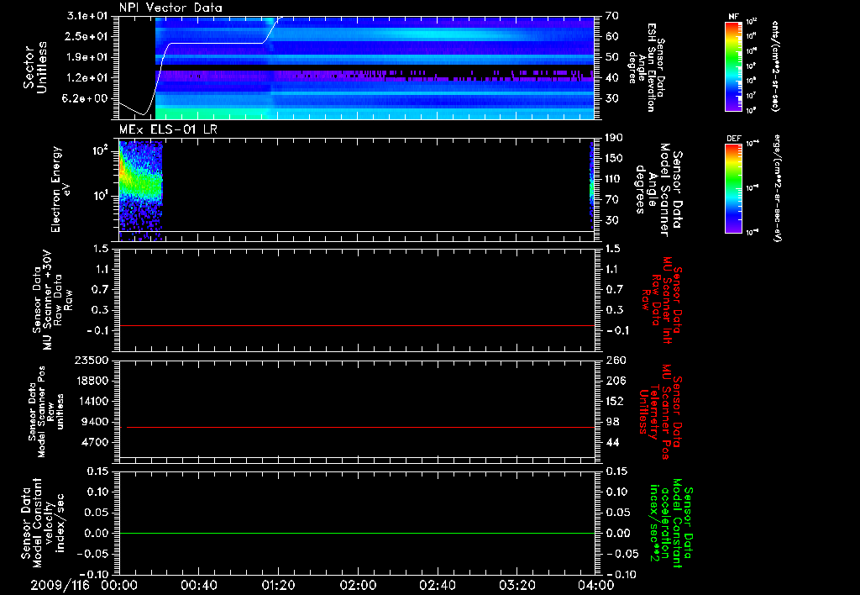Screen dimensions: 860x595
Task: Click the 04:00 time axis label
Action: (596, 585)
